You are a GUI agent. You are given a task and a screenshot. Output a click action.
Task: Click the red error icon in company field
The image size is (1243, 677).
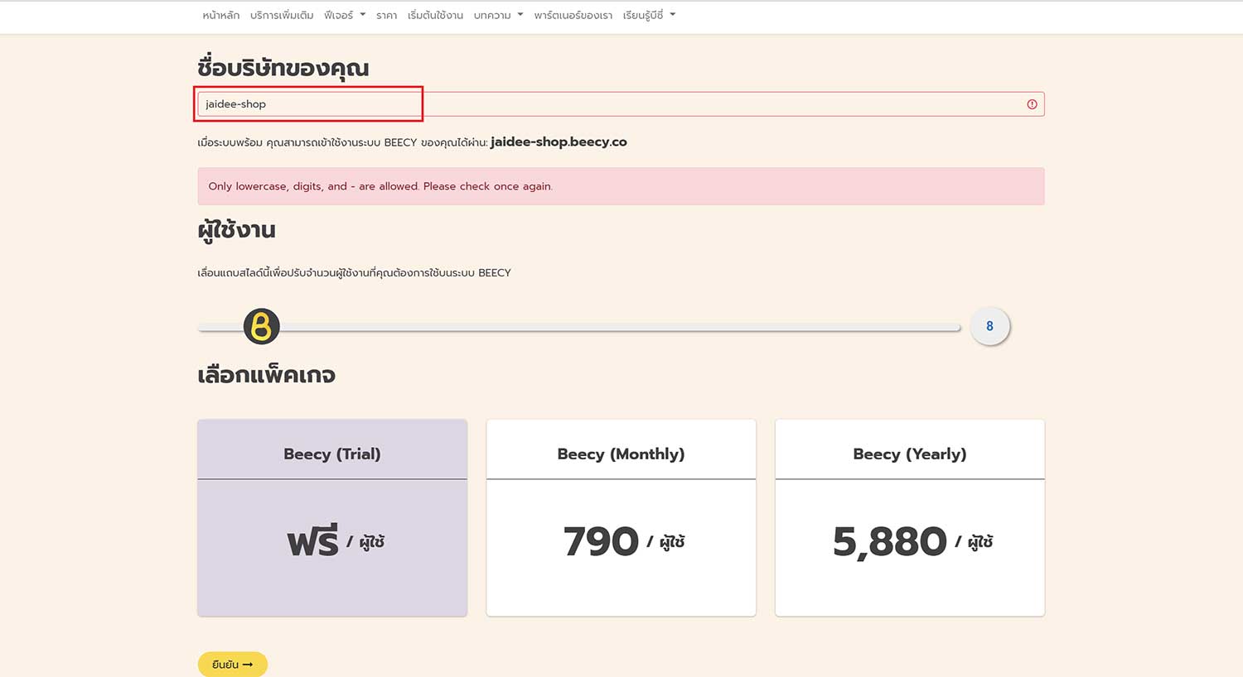tap(1032, 104)
